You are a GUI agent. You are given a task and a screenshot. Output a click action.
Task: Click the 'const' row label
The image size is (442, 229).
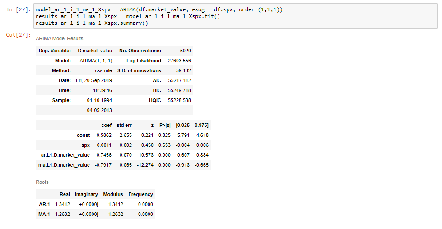[83, 136]
